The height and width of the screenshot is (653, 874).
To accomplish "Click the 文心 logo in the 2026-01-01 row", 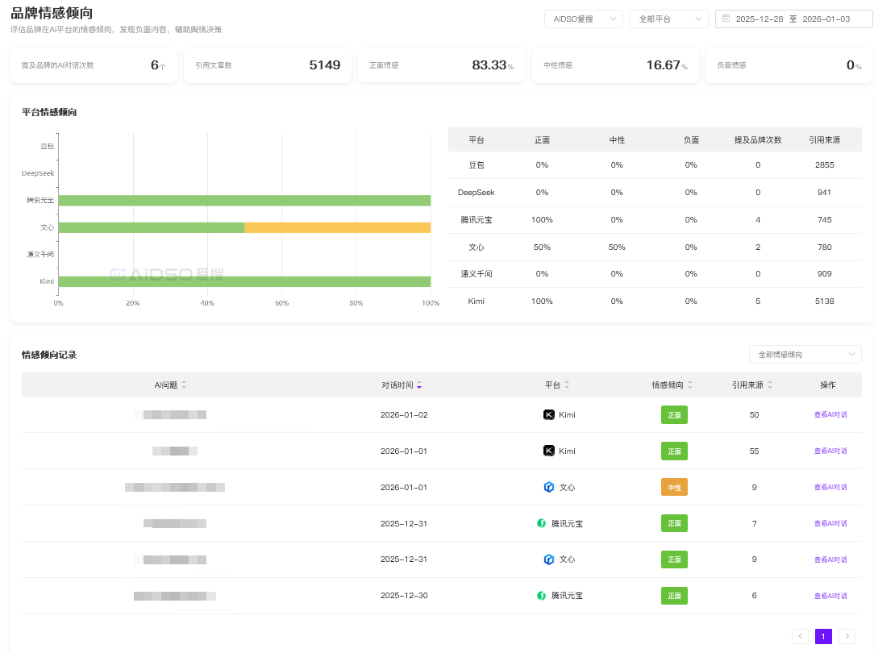I will [549, 487].
